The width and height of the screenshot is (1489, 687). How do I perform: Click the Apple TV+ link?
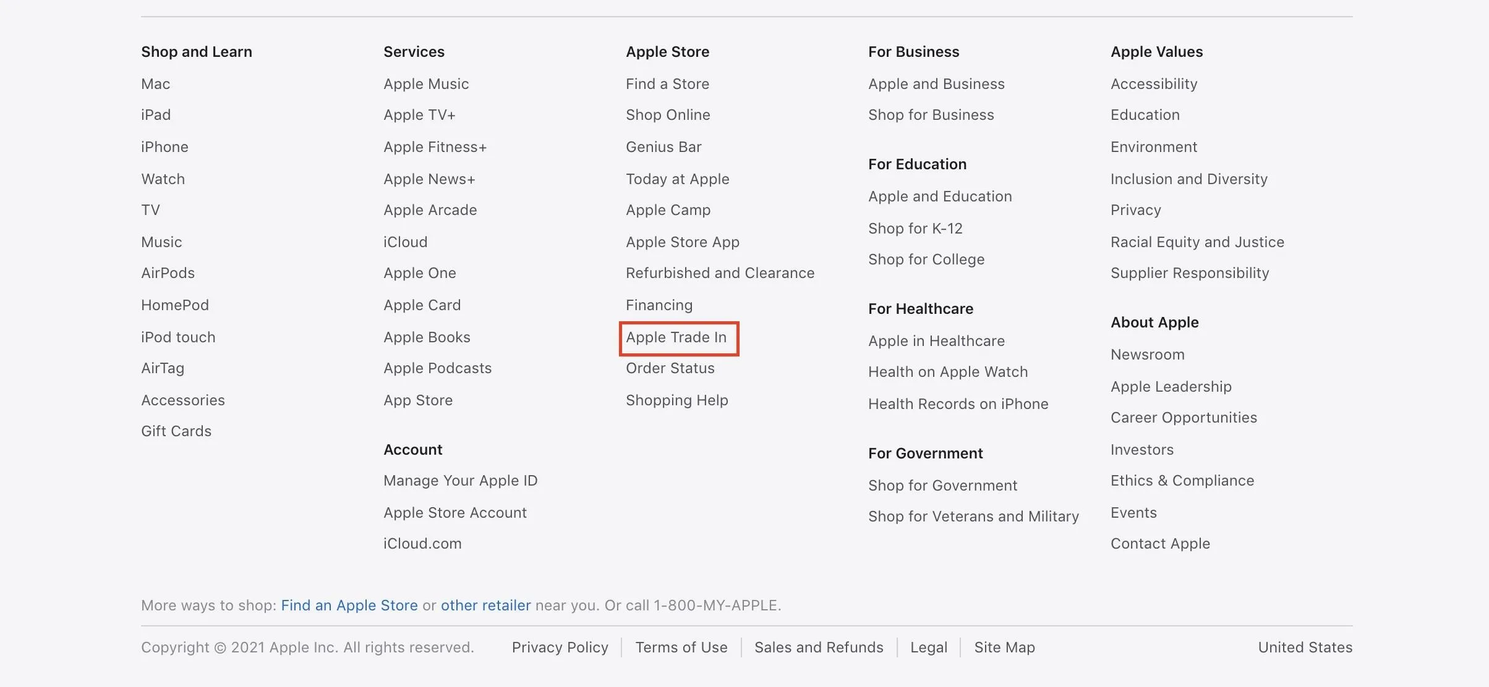pyautogui.click(x=419, y=115)
